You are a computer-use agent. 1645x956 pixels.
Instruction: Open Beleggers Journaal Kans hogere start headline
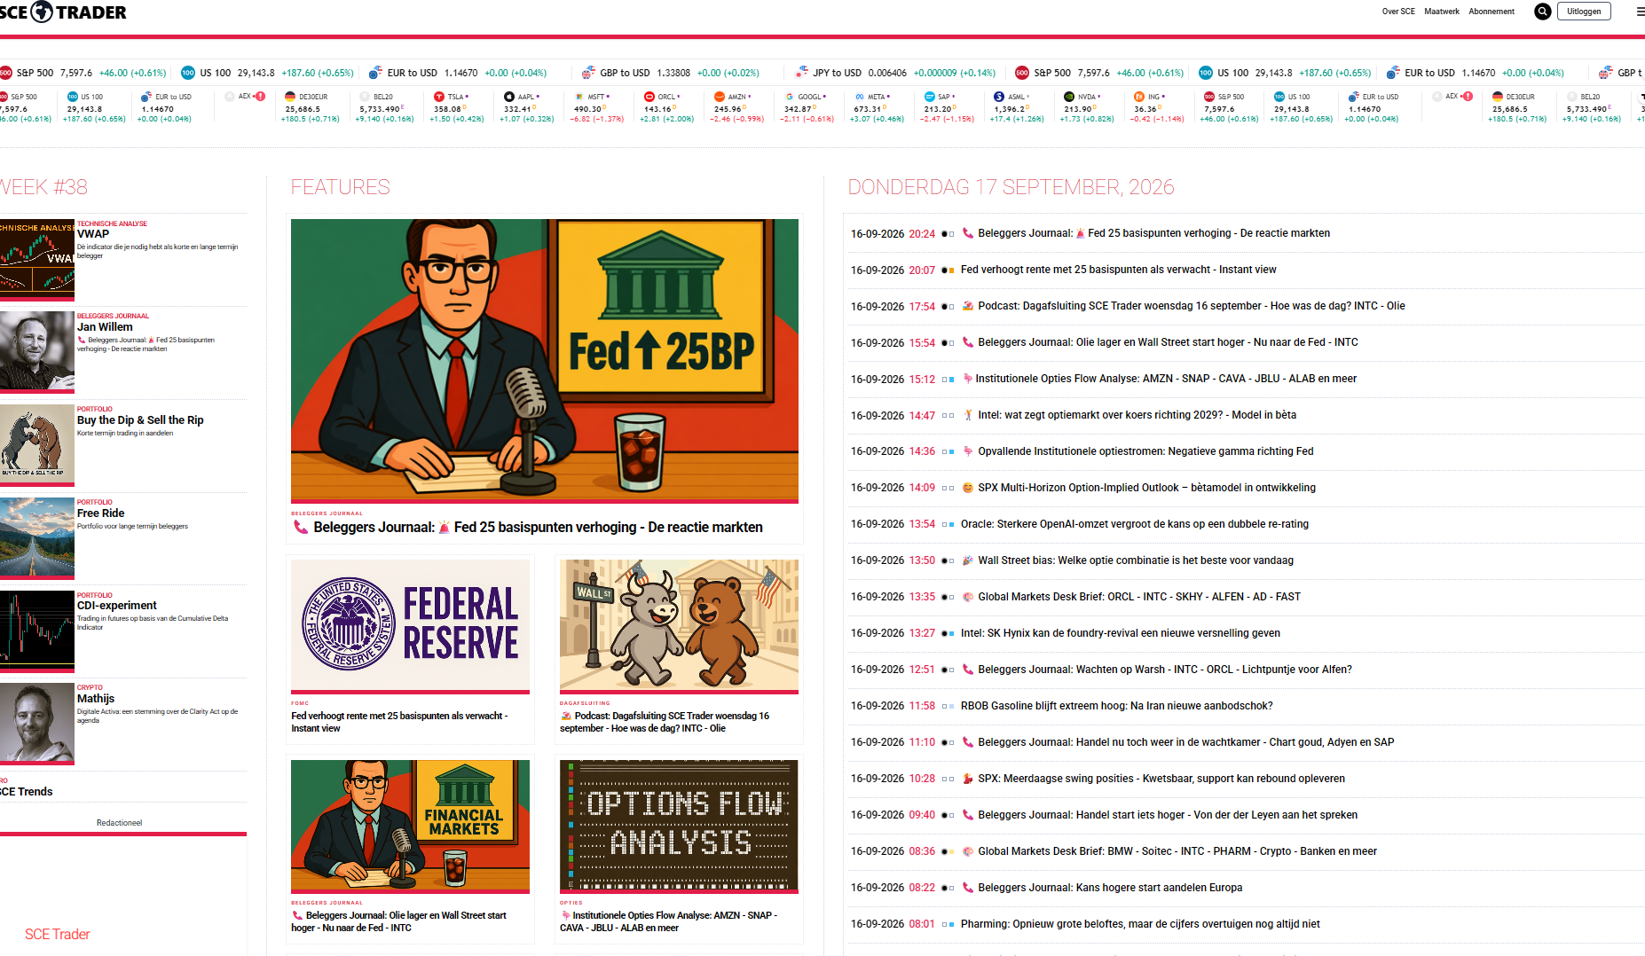[x=1110, y=888]
